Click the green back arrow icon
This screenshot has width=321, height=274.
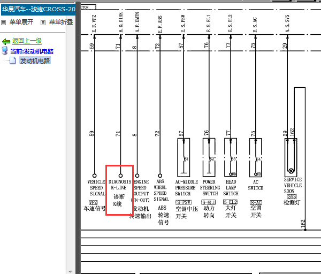tap(6, 42)
